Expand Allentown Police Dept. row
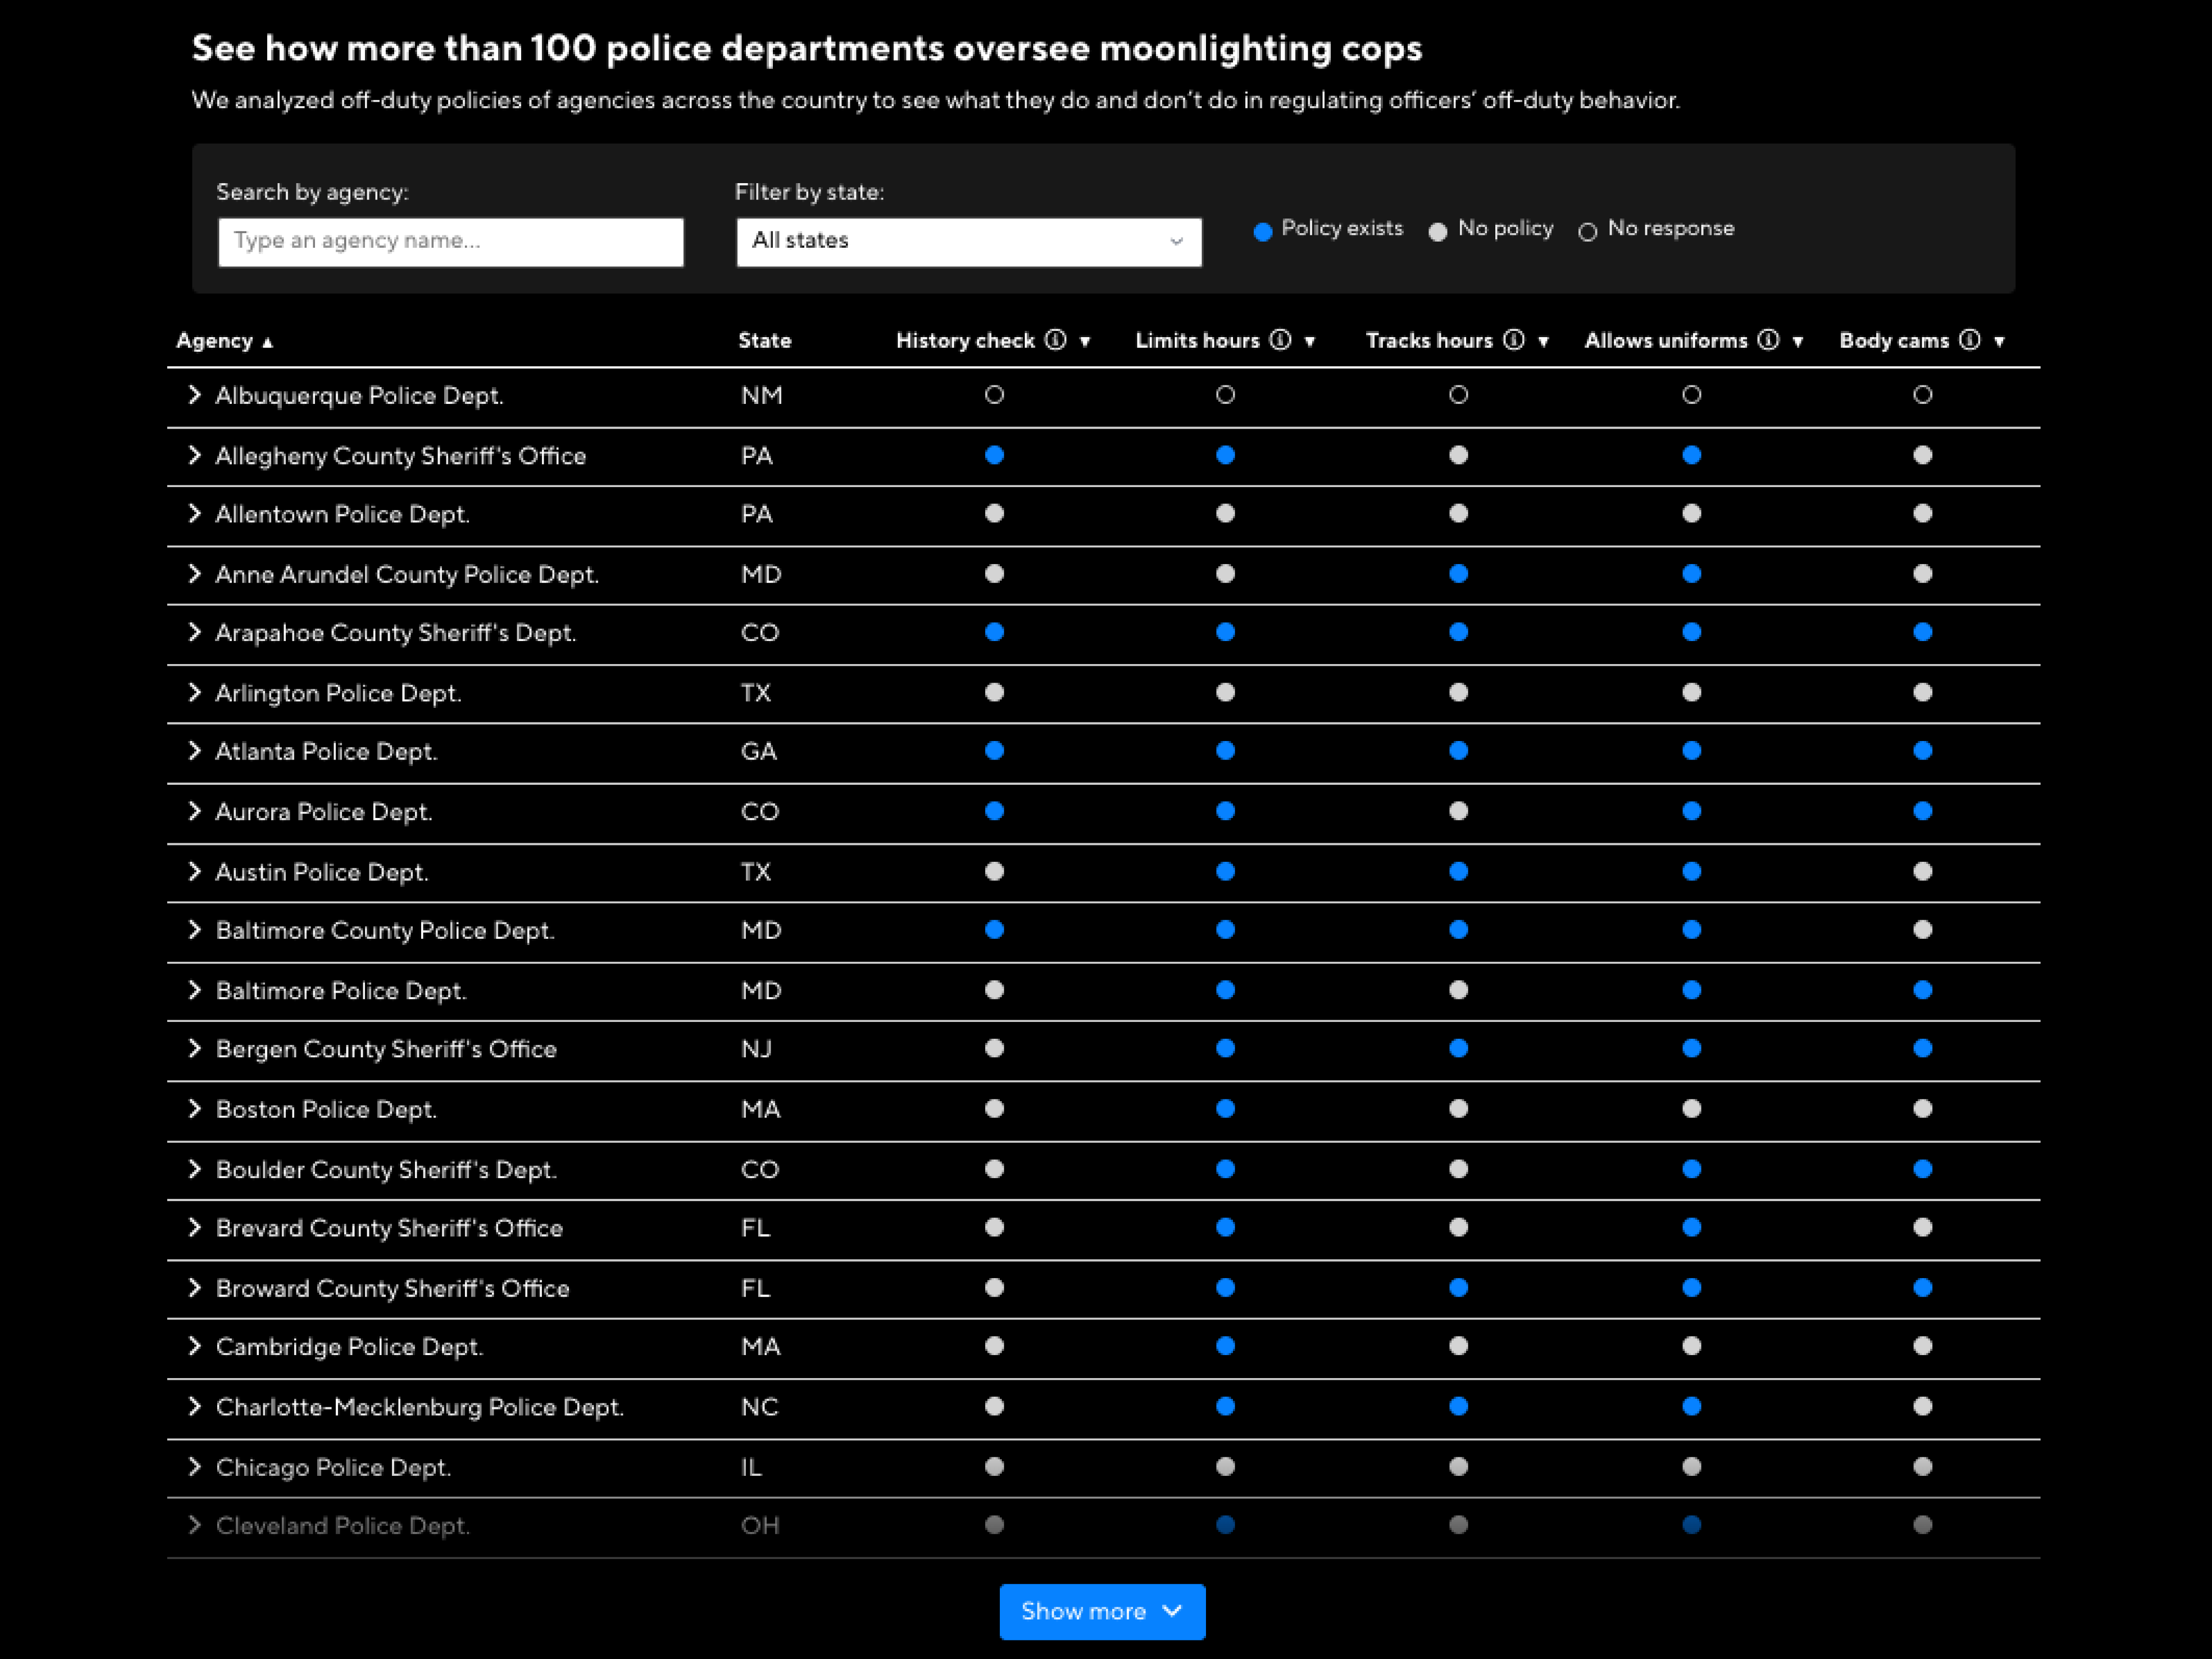This screenshot has height=1659, width=2212. pos(195,514)
